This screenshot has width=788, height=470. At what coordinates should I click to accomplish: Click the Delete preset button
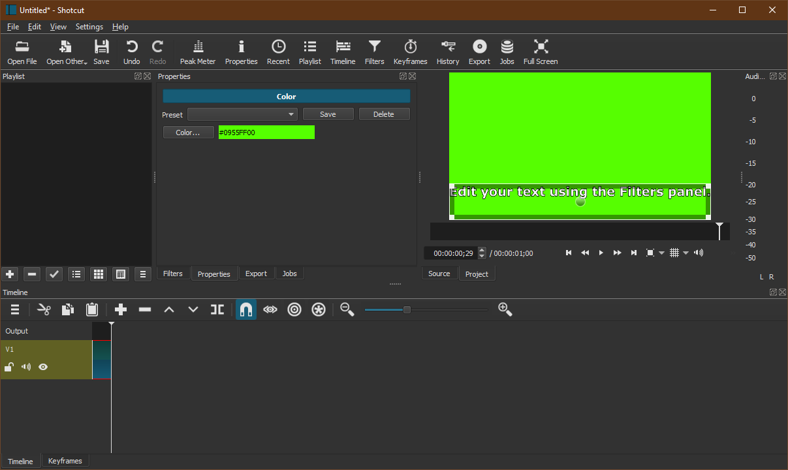point(384,114)
